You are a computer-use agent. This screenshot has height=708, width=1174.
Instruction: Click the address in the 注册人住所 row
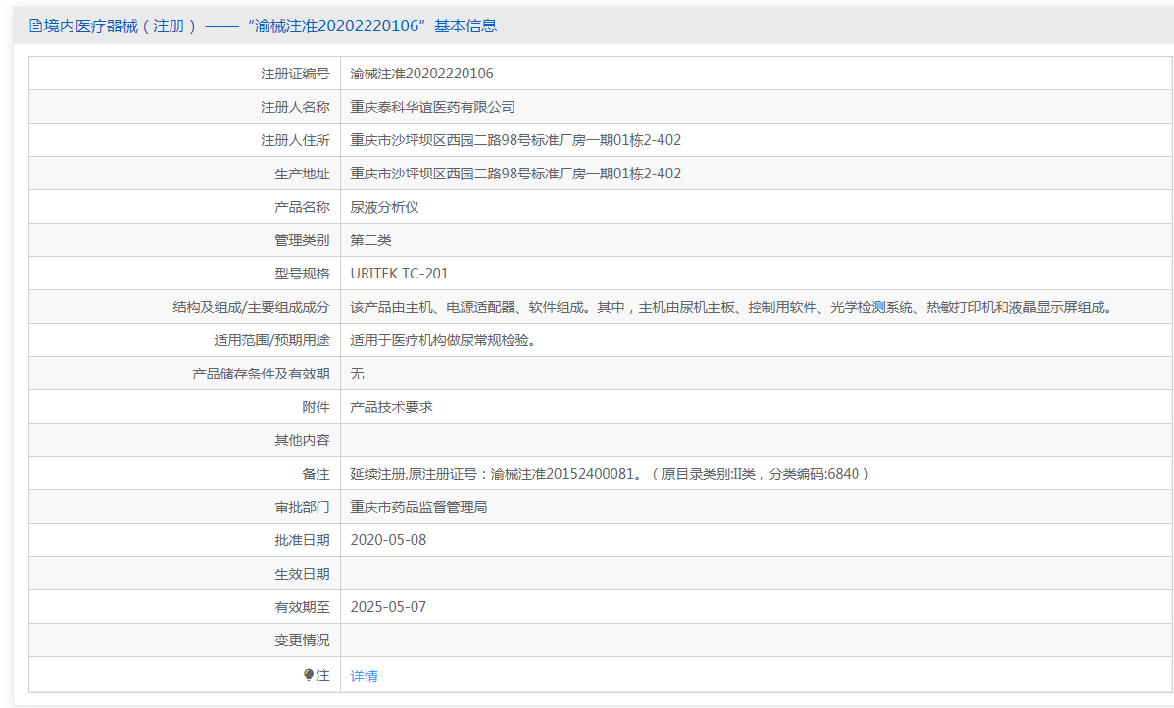[515, 140]
